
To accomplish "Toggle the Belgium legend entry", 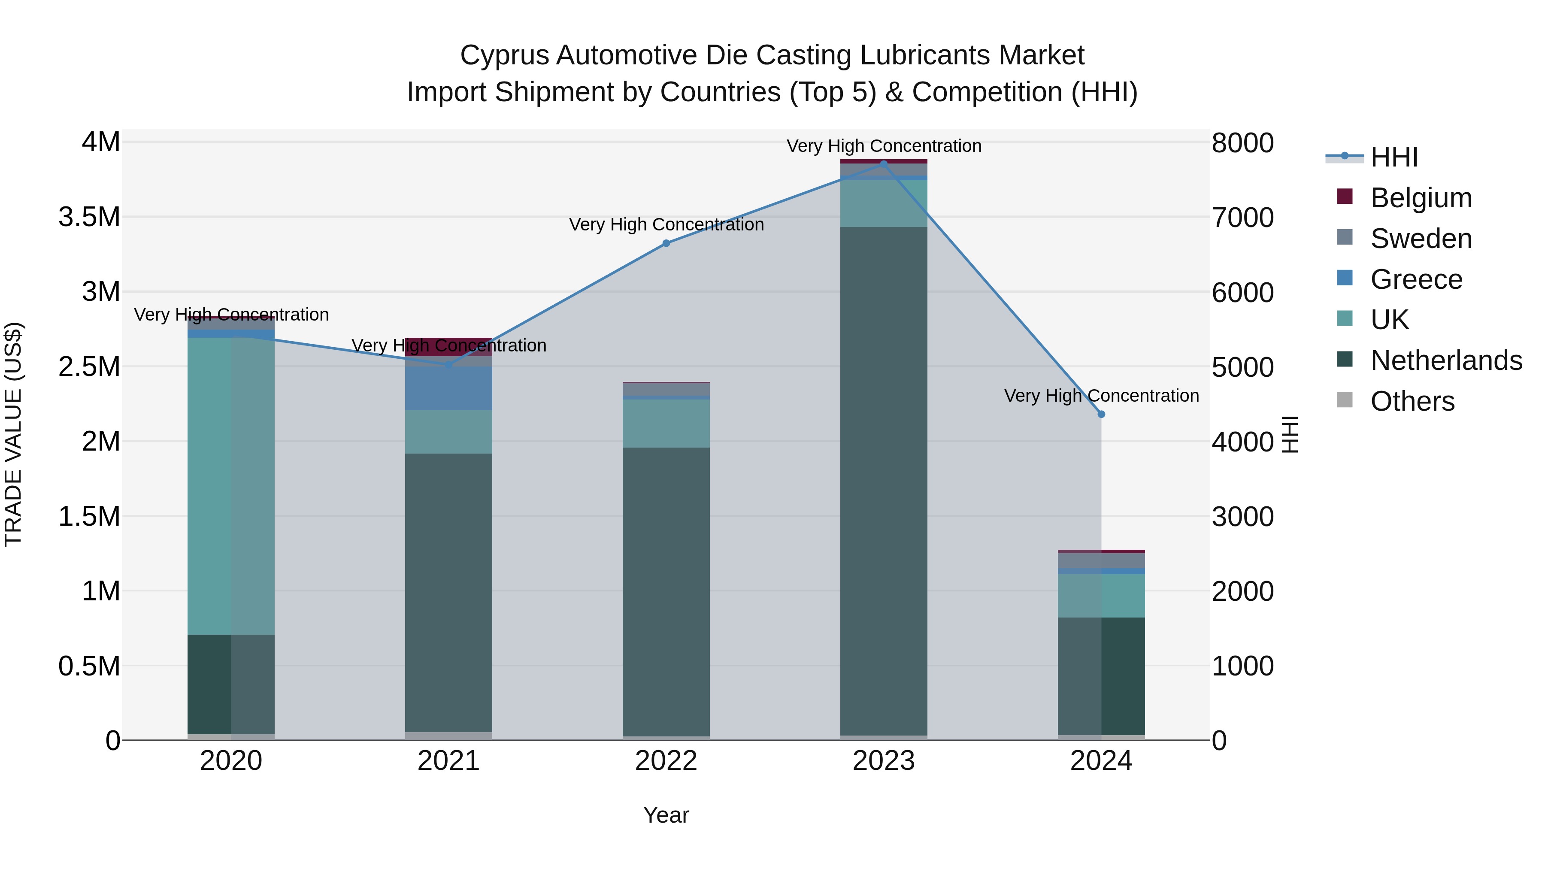I will coord(1404,197).
